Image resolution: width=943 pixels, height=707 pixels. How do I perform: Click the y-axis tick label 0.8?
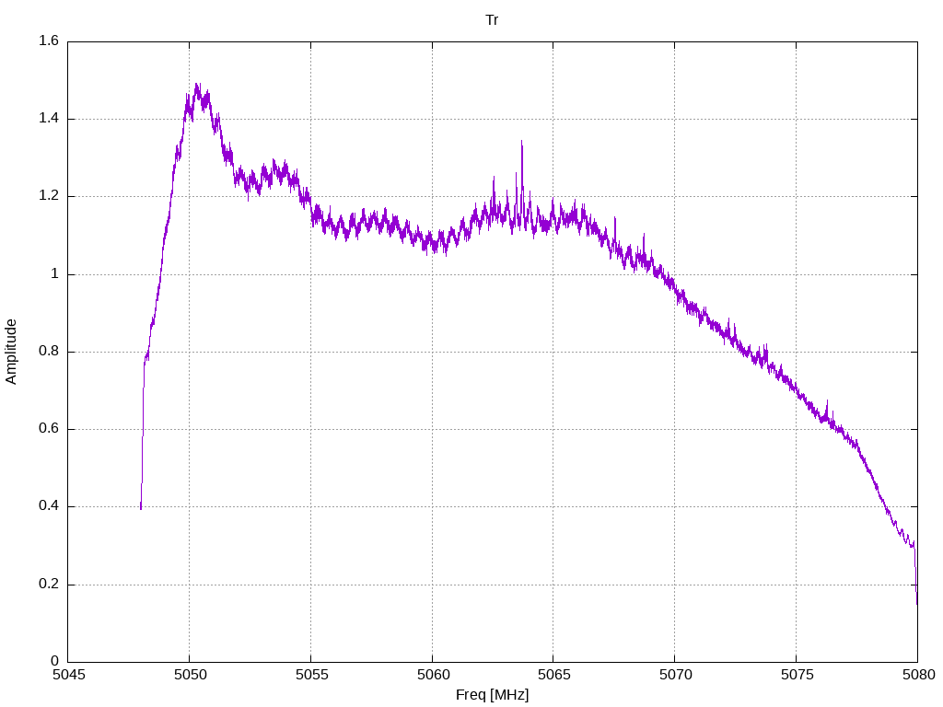49,351
